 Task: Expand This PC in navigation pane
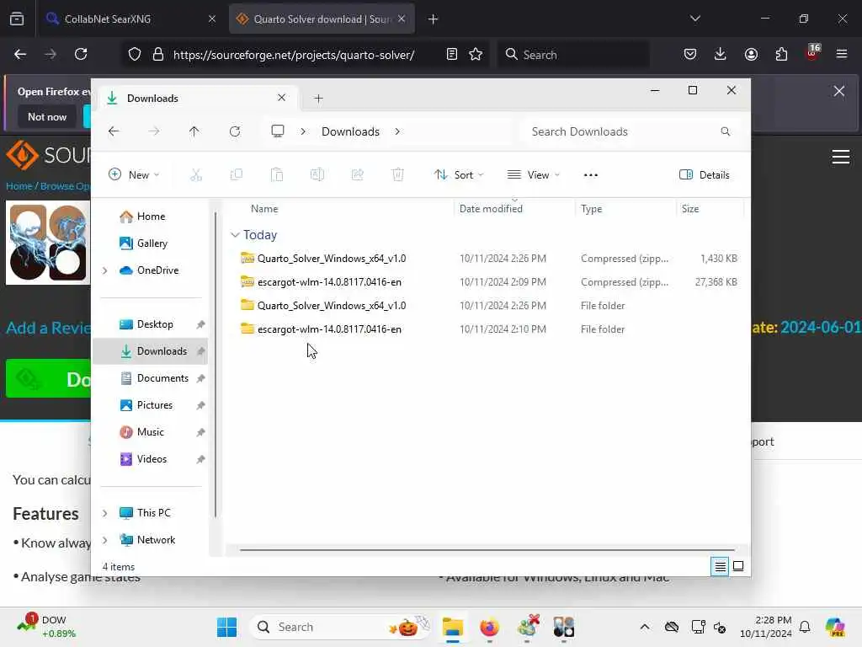click(x=105, y=513)
